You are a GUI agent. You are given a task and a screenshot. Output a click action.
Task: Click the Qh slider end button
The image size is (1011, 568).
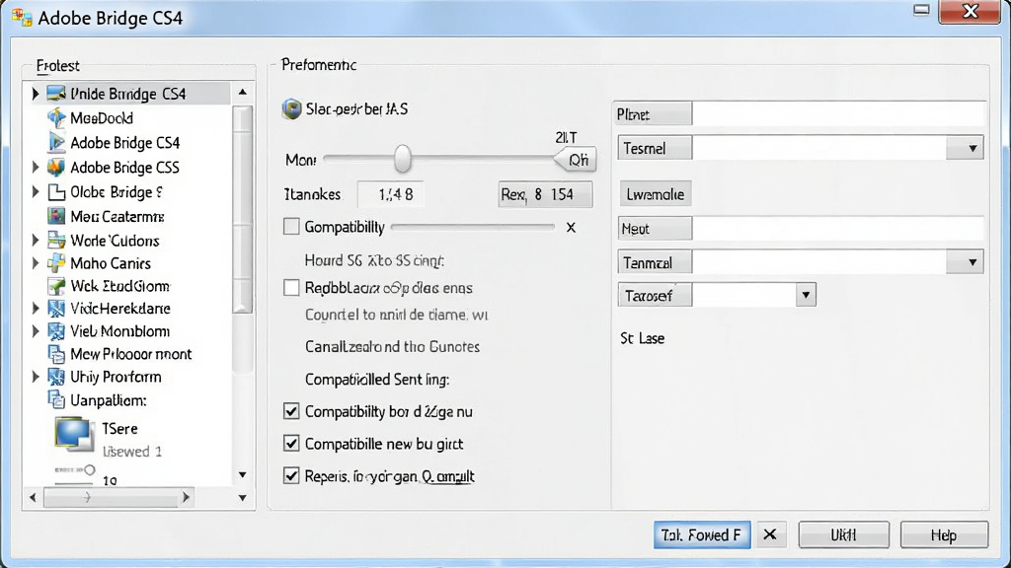pyautogui.click(x=576, y=159)
